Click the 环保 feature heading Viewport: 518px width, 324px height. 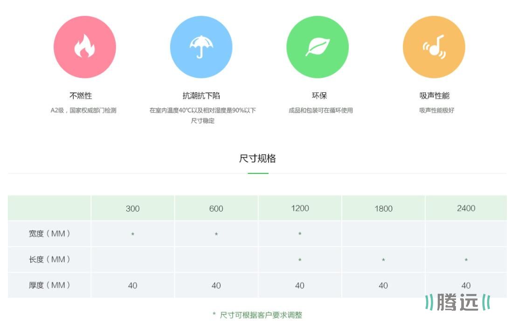click(x=319, y=96)
